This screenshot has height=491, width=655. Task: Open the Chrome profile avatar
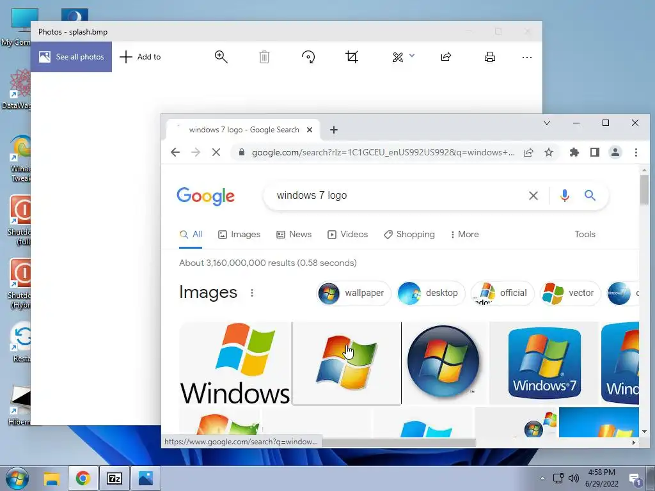coord(615,152)
